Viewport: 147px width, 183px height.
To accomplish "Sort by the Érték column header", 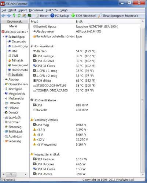I will point(107,22).
